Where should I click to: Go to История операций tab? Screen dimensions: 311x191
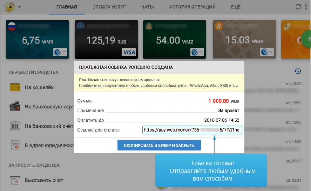[192, 7]
